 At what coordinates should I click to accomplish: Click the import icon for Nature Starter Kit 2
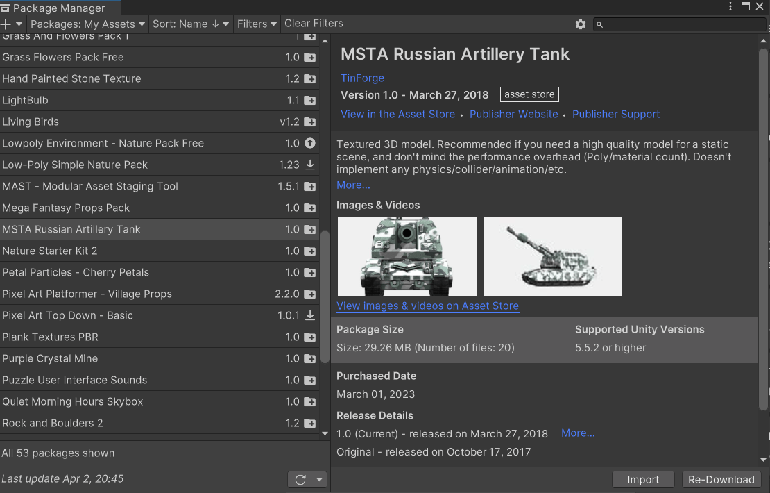[x=310, y=251]
